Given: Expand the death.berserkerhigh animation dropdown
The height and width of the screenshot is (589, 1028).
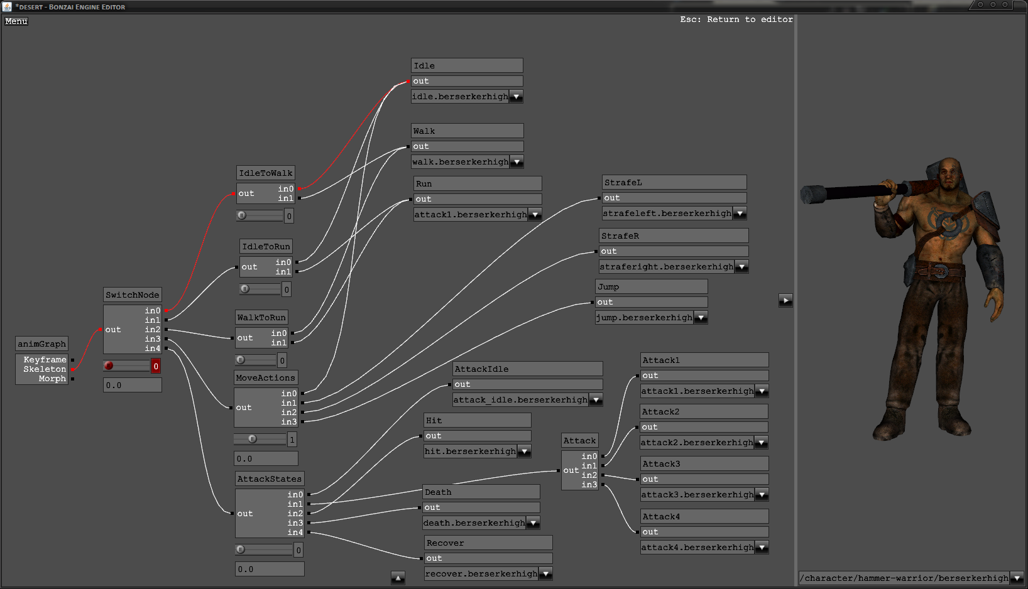Looking at the screenshot, I should tap(533, 523).
